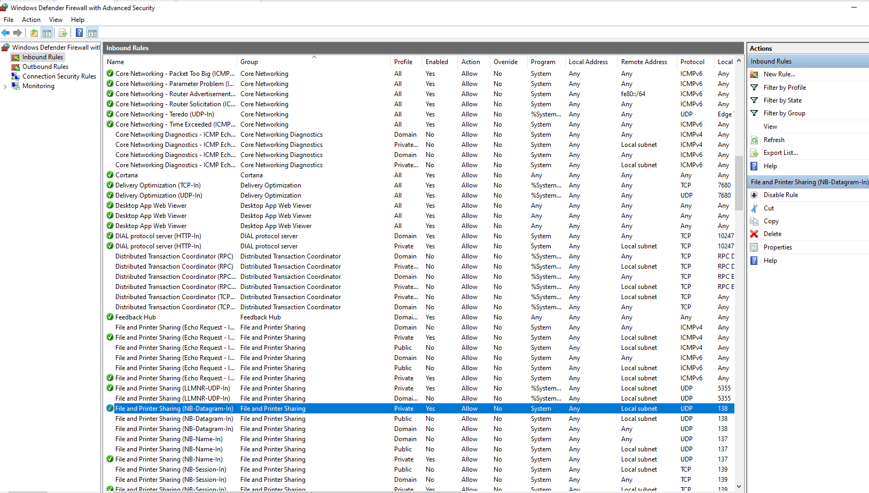869x493 pixels.
Task: Click the firewall icon of the root tree node
Action: pos(6,48)
